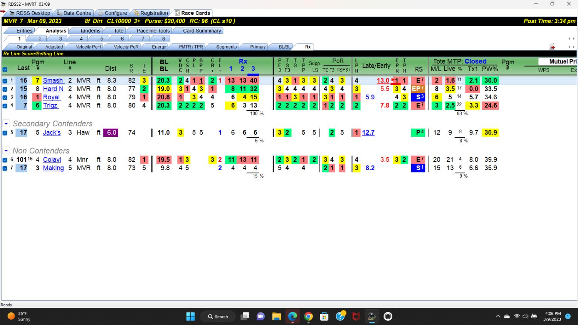Click the race tab strip scroll arrows
The height and width of the screenshot is (325, 578).
point(571,39)
